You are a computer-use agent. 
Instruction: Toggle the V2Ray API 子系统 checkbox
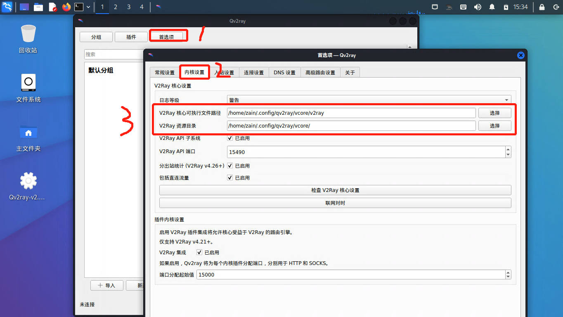pos(230,138)
